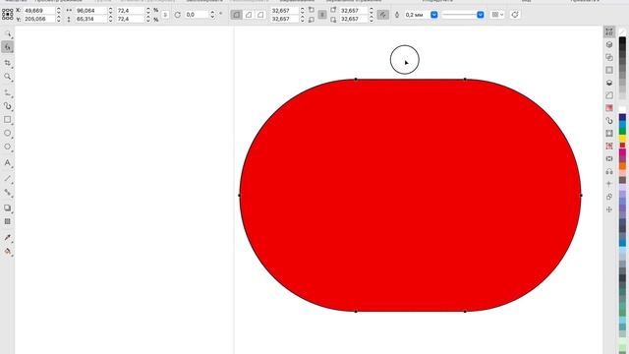
Task: Pick the magenta swatch in color palette
Action: coord(622,152)
